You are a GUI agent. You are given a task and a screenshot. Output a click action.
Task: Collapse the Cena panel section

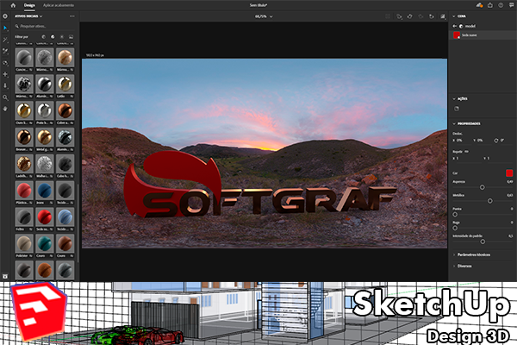(x=454, y=16)
